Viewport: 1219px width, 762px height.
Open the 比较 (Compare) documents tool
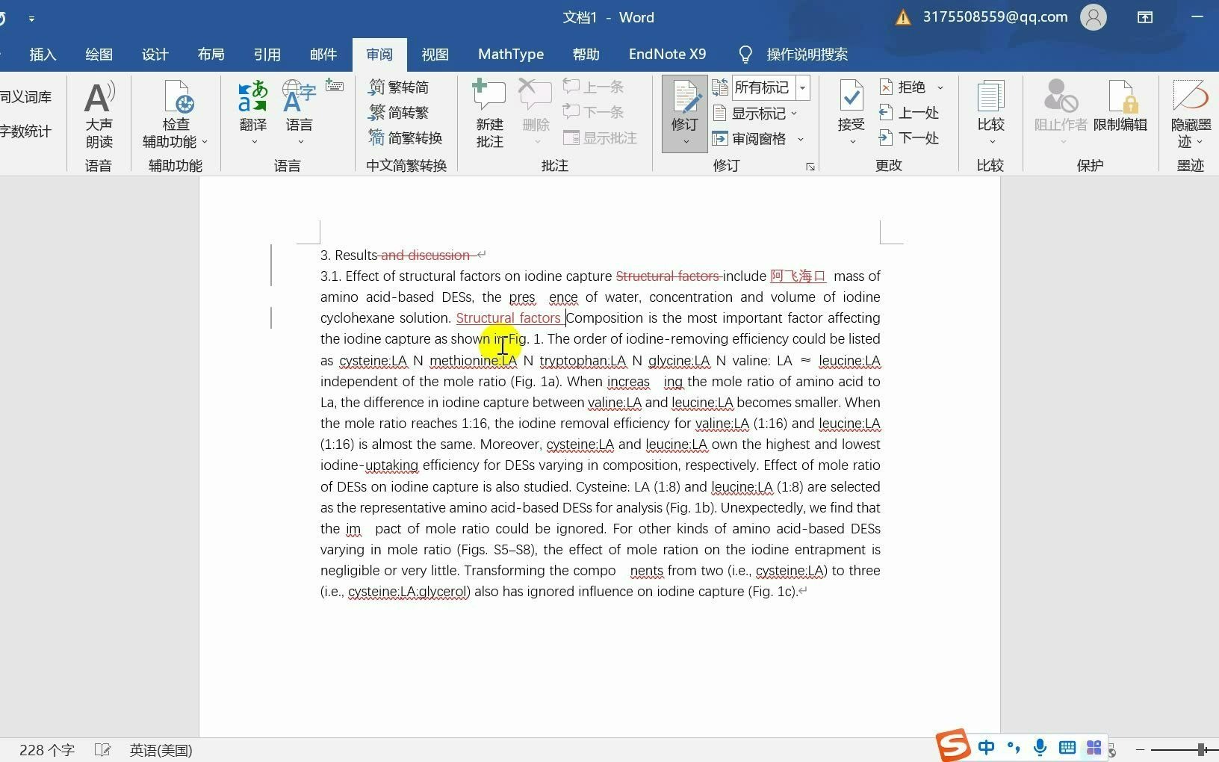(x=990, y=108)
